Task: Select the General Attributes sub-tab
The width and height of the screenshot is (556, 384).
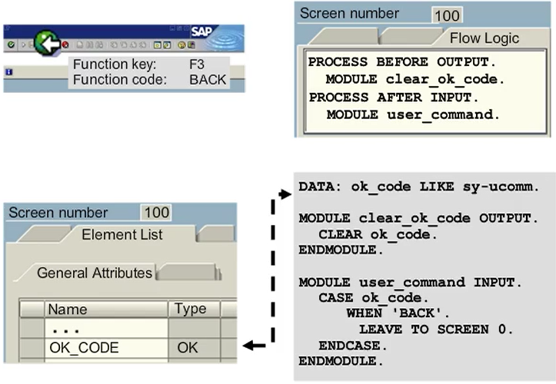Action: coord(95,272)
